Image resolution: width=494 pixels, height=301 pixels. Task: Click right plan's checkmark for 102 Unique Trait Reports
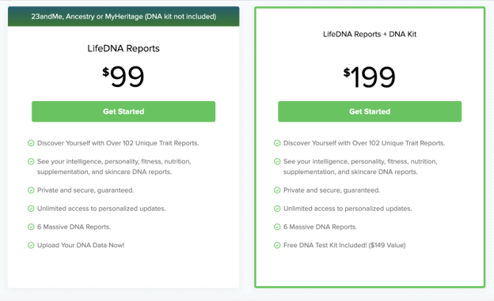[277, 143]
